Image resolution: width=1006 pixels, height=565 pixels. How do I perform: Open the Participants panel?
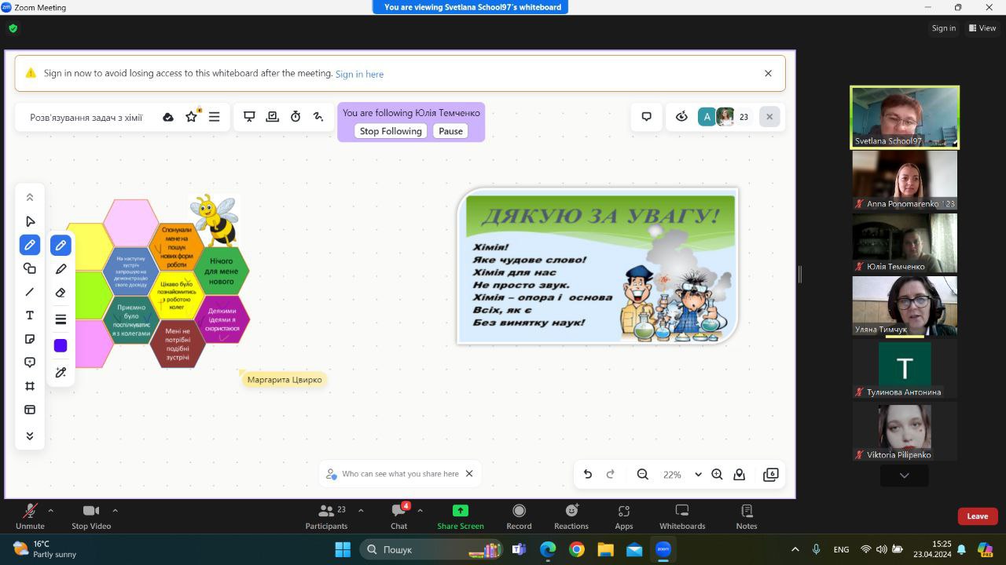tap(326, 516)
